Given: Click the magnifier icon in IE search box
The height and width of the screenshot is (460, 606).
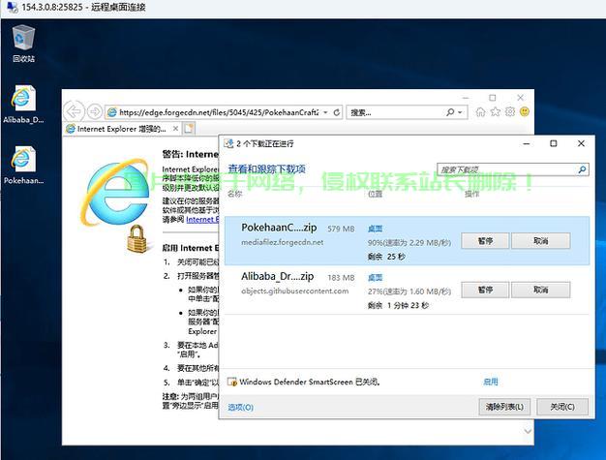Looking at the screenshot, I should tap(450, 112).
